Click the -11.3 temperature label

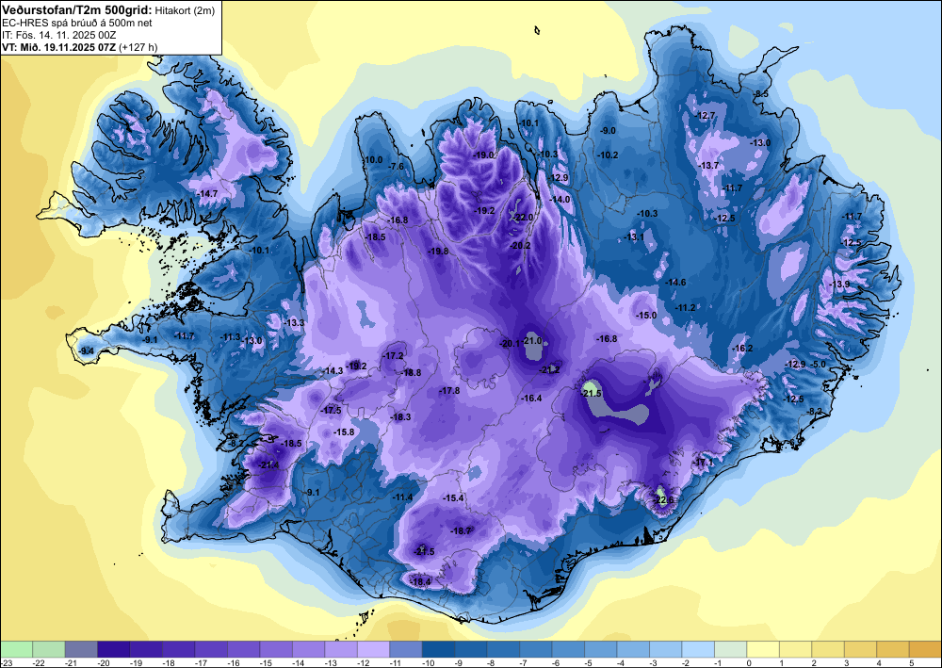pyautogui.click(x=230, y=337)
